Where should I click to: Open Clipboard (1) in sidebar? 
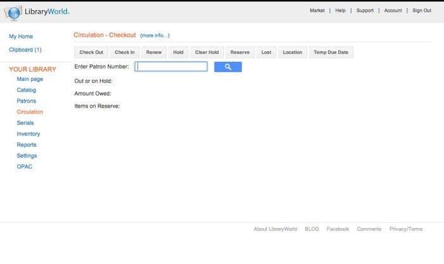25,50
